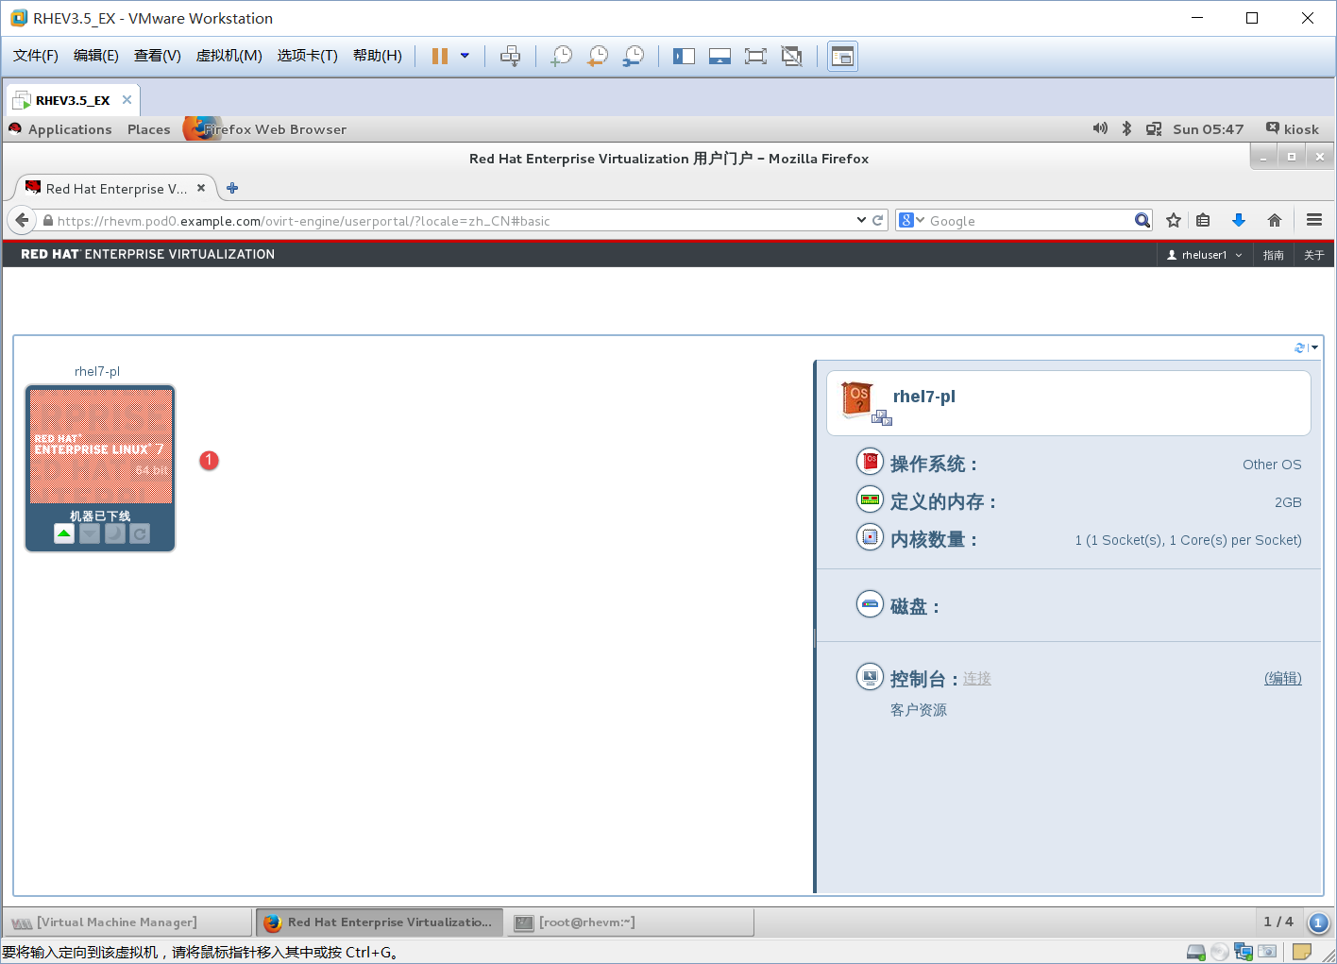Click the Red Hat Enterprise Virtualization taskbar button
Image resolution: width=1337 pixels, height=964 pixels.
(x=380, y=922)
